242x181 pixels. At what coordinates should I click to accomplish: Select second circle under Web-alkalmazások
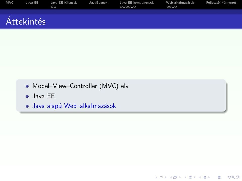click(x=170, y=7)
